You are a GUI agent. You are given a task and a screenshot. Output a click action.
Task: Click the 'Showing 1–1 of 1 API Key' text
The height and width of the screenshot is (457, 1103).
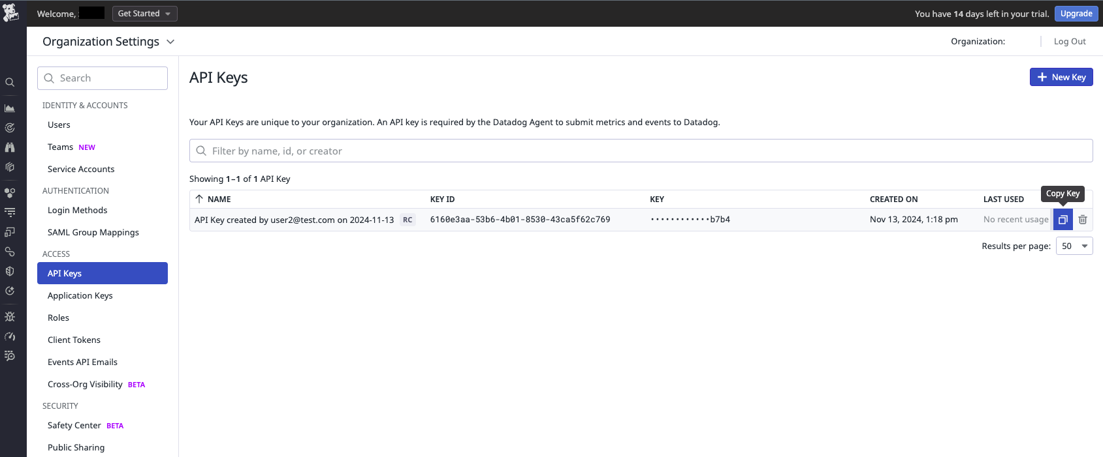(240, 179)
